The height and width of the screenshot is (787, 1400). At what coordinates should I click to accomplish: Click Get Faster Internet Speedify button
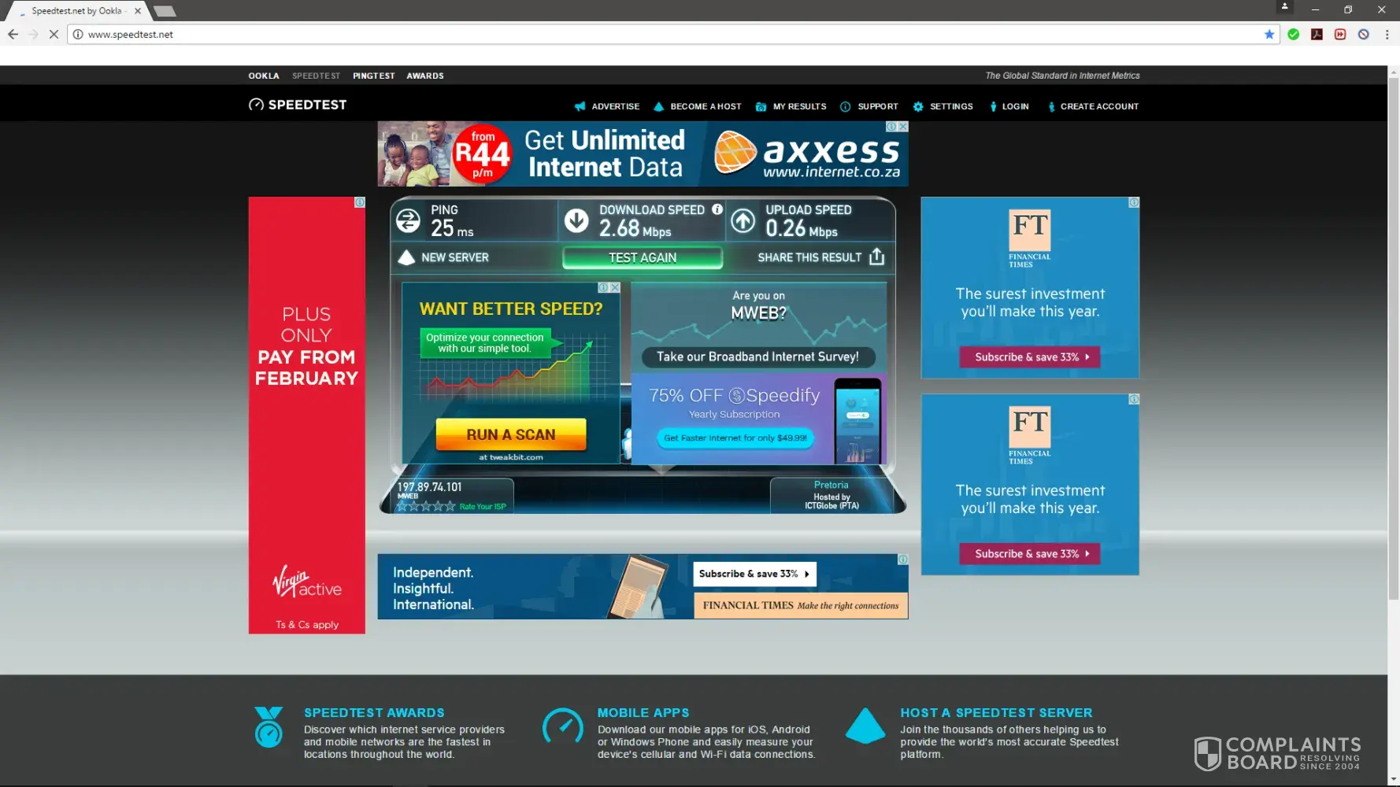click(x=735, y=438)
